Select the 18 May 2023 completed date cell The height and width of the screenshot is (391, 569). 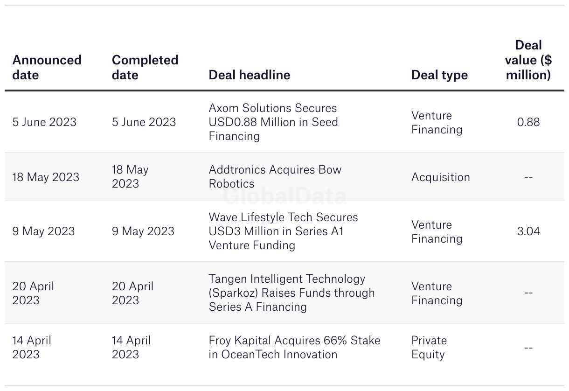click(x=130, y=176)
